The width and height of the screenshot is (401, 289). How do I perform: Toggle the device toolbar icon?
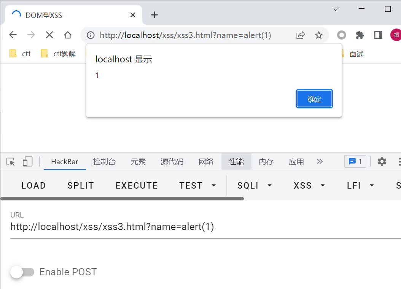[28, 162]
